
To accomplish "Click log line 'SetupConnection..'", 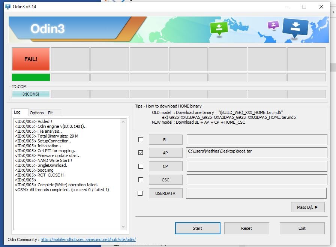I will (43, 141).
